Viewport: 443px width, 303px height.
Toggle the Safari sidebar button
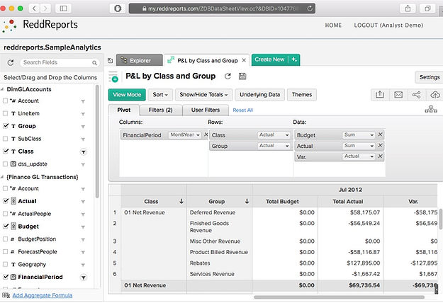coord(63,8)
